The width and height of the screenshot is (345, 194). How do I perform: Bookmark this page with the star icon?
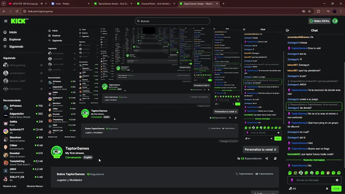tap(309, 11)
